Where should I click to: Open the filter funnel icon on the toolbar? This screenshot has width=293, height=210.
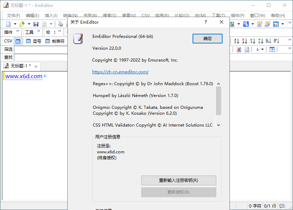pos(272,49)
